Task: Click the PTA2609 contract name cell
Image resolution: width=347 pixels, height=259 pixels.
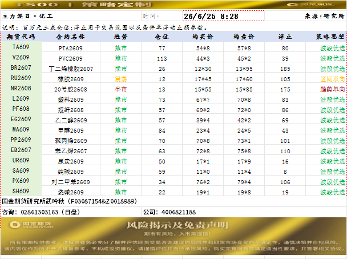Action: coord(71,48)
